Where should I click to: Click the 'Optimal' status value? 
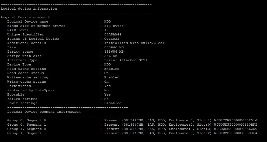click(112, 39)
